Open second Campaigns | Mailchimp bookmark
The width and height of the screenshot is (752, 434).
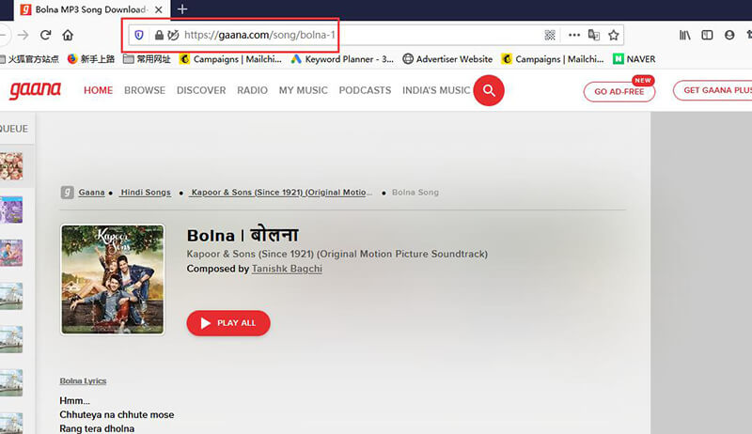pyautogui.click(x=552, y=59)
